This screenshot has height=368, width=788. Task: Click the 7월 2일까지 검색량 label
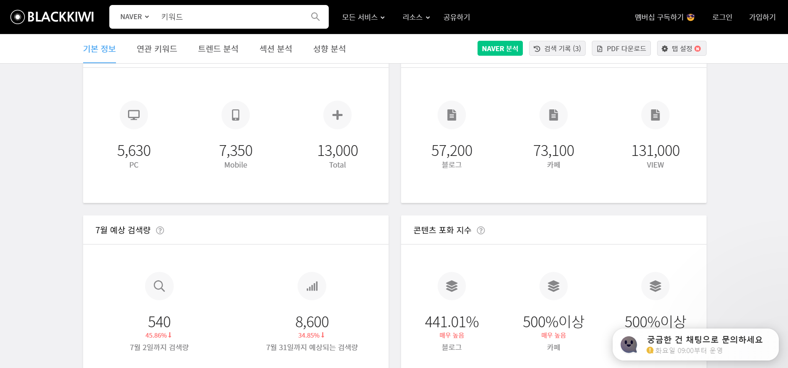[x=159, y=347]
